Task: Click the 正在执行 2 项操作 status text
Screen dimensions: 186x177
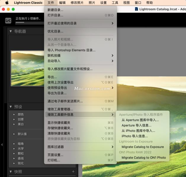Action: click(28, 18)
